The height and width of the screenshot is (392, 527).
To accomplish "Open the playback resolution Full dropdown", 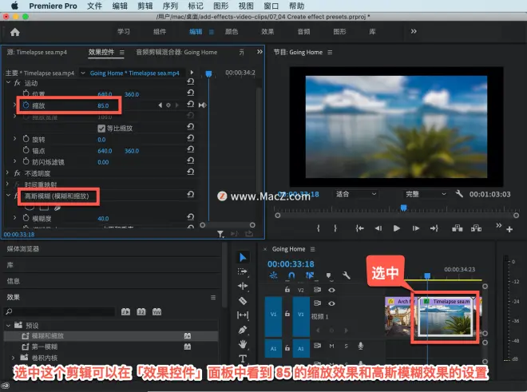I will click(426, 194).
